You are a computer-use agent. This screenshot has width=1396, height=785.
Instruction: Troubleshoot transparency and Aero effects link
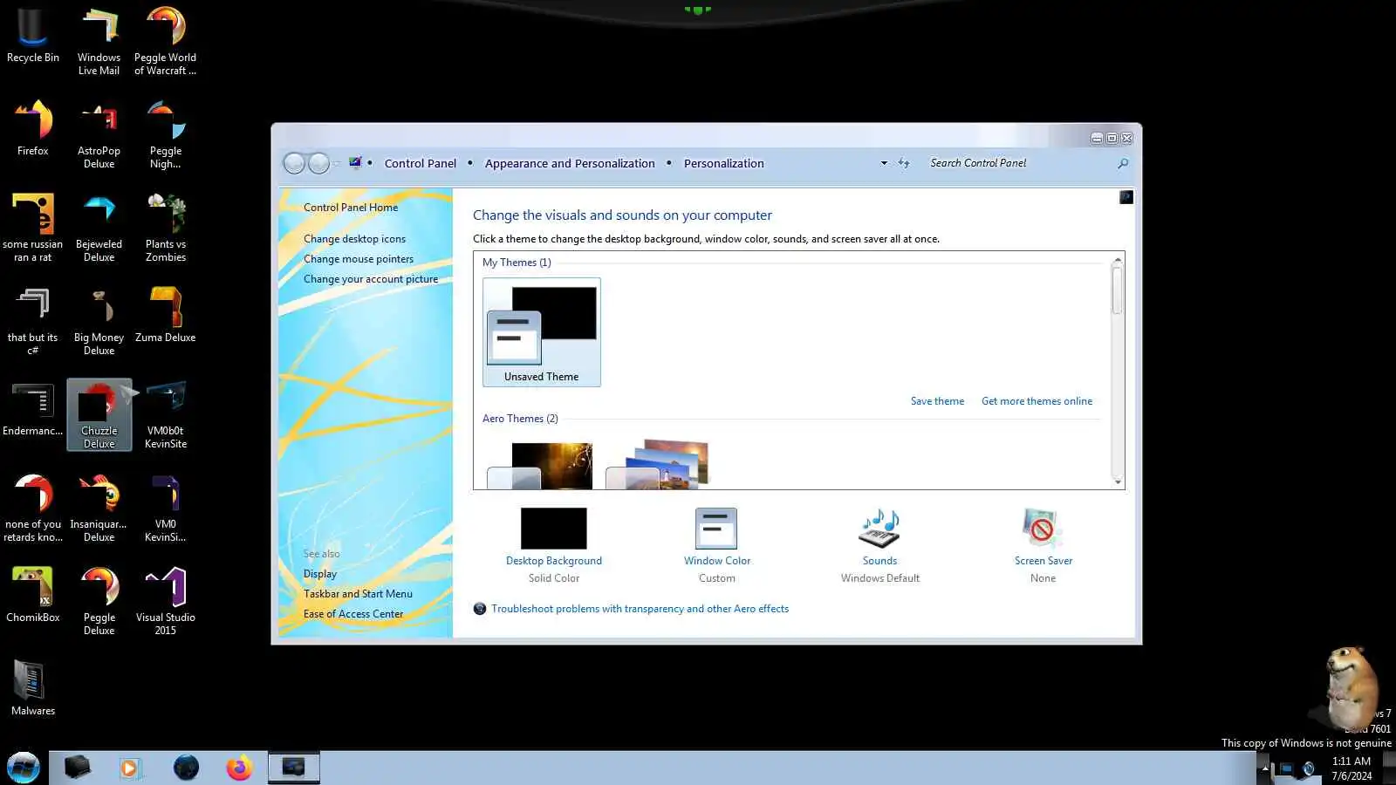point(640,609)
